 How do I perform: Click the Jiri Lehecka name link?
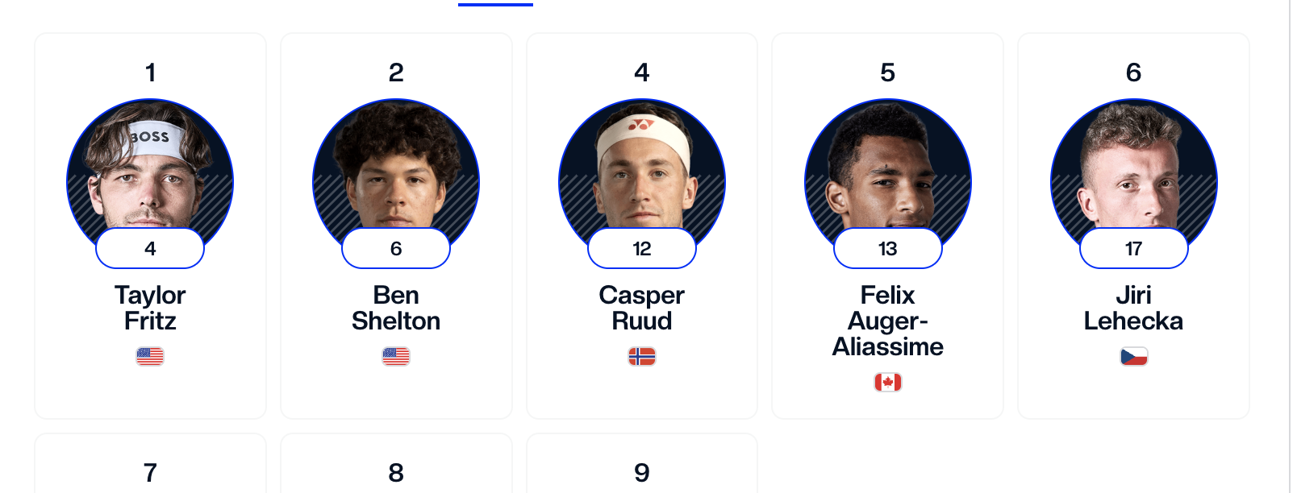click(1133, 308)
